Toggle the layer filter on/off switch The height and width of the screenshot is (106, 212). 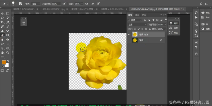click(166, 20)
